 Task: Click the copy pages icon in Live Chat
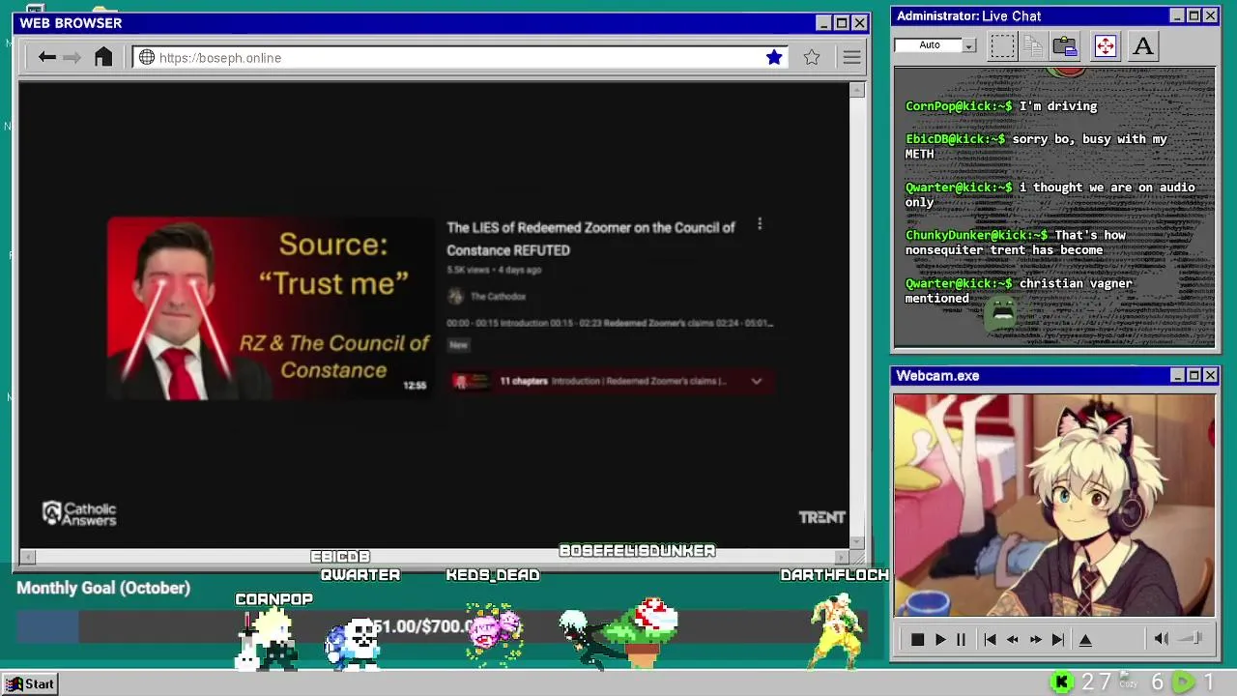pos(1033,45)
